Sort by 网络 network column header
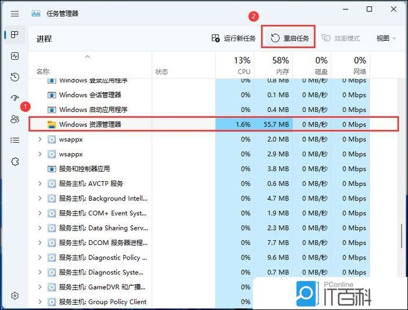The height and width of the screenshot is (310, 408). [x=350, y=65]
